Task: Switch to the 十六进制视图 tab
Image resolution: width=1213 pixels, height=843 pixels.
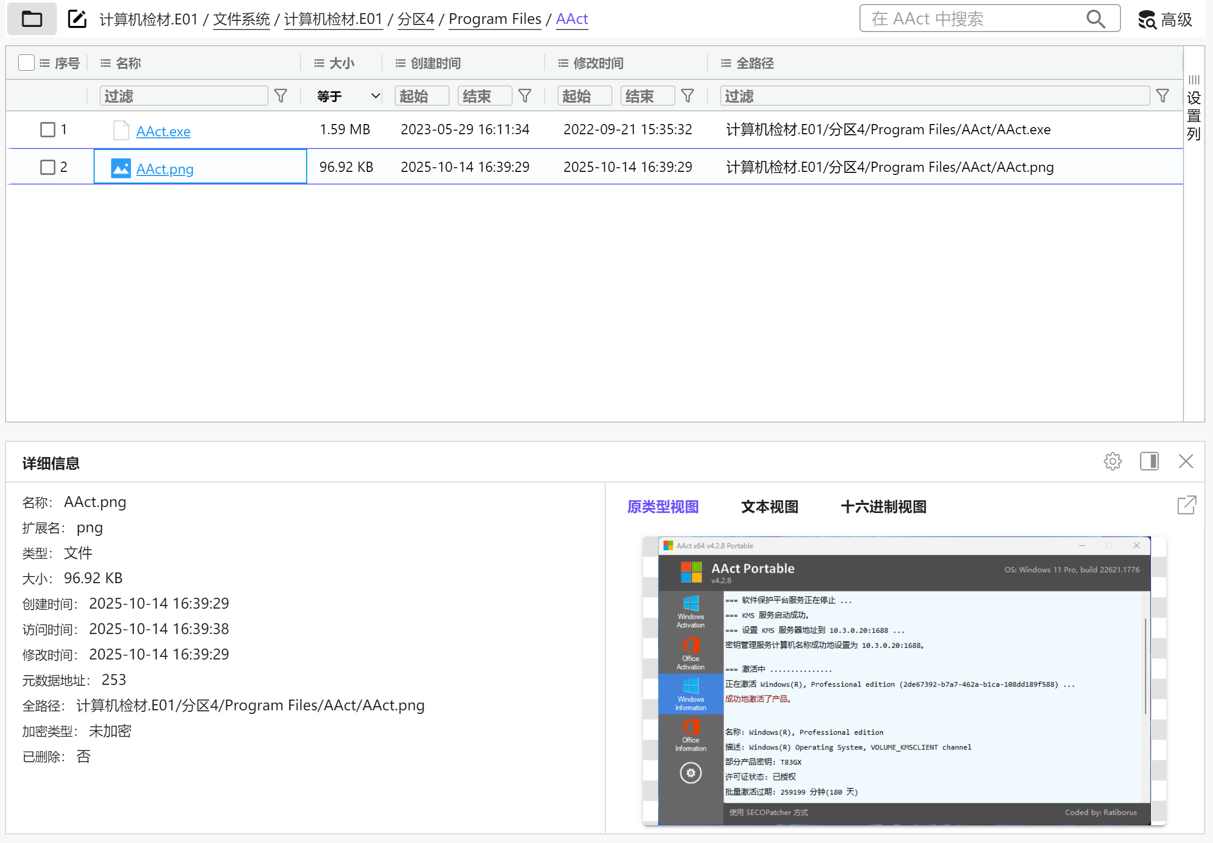Action: click(883, 506)
